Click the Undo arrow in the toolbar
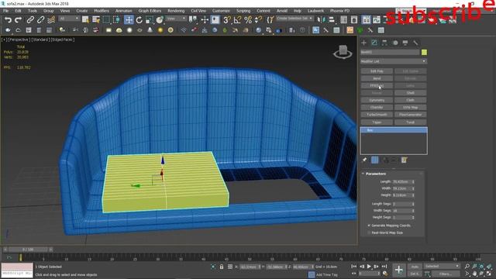The height and width of the screenshot is (279, 496). click(x=8, y=20)
